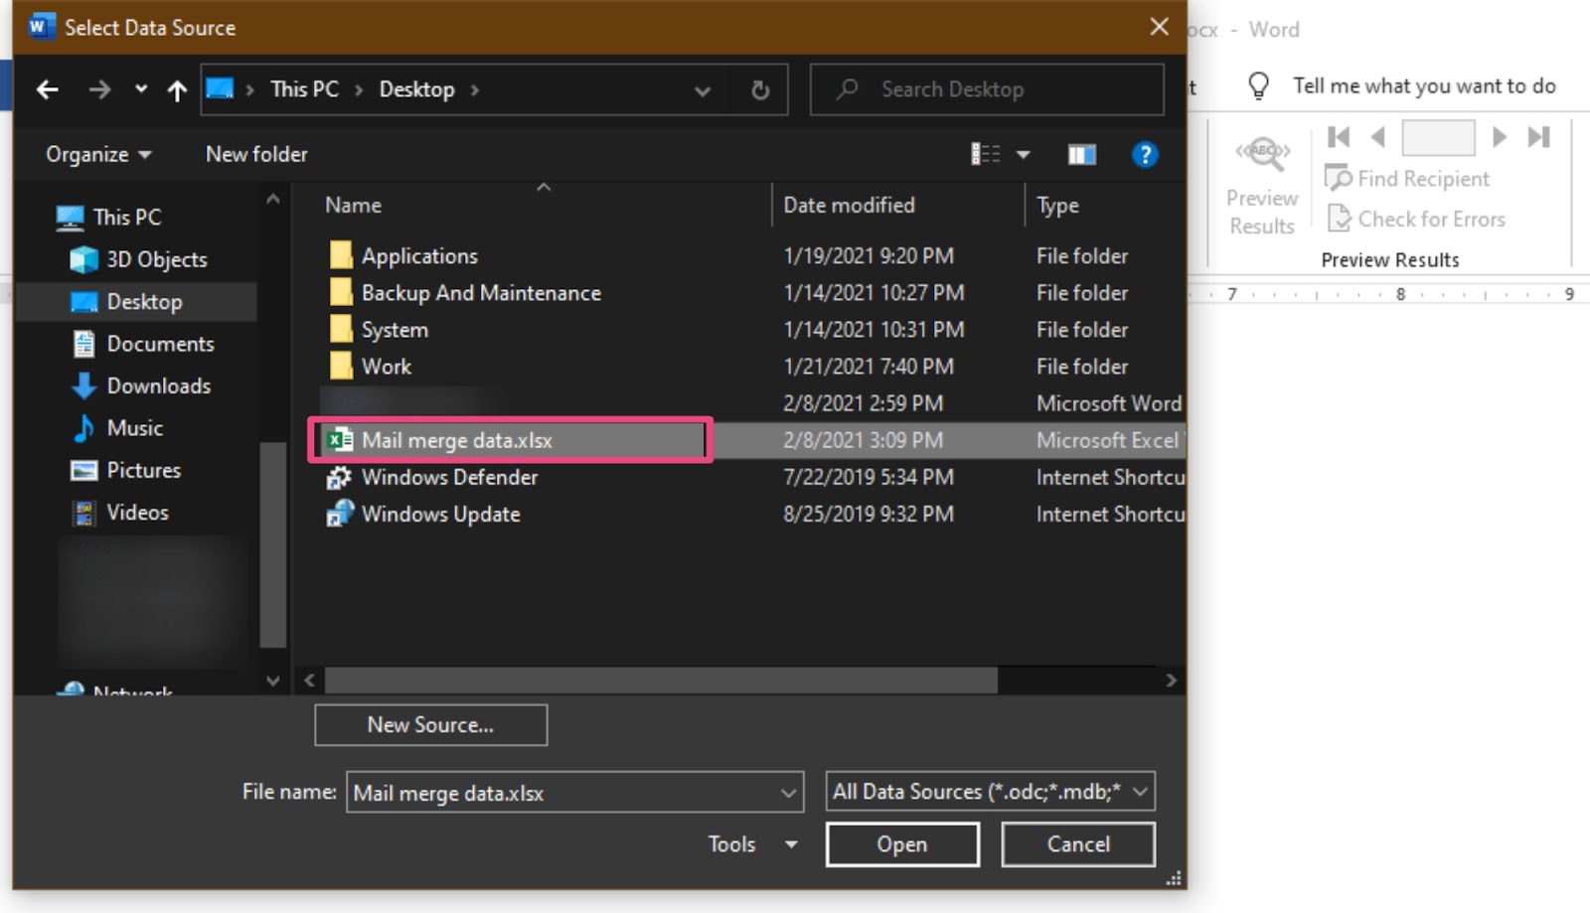Refresh the Desktop folder listing
1590x913 pixels.
tap(760, 90)
